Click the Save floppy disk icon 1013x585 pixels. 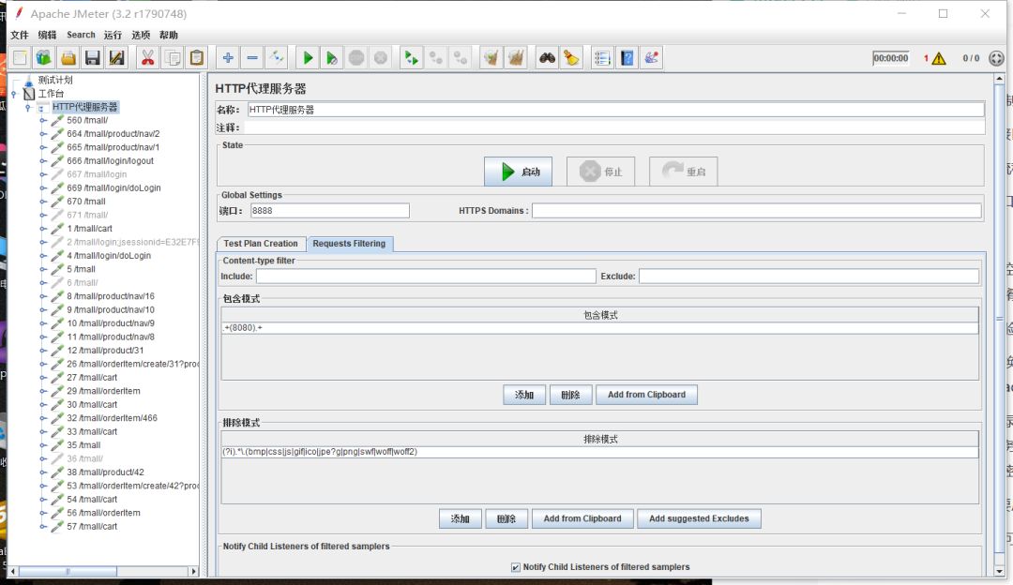(x=92, y=58)
